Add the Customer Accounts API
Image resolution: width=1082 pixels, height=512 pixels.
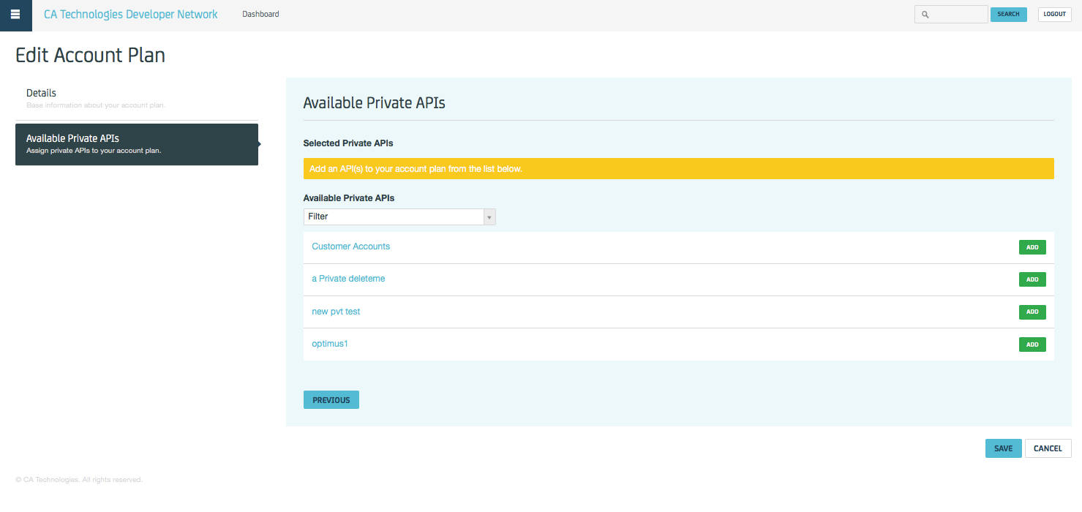pyautogui.click(x=1032, y=247)
